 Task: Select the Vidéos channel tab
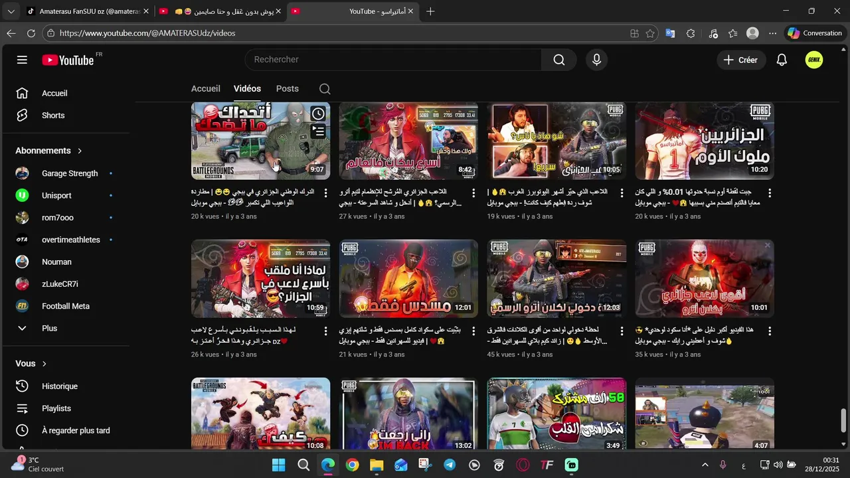247,89
